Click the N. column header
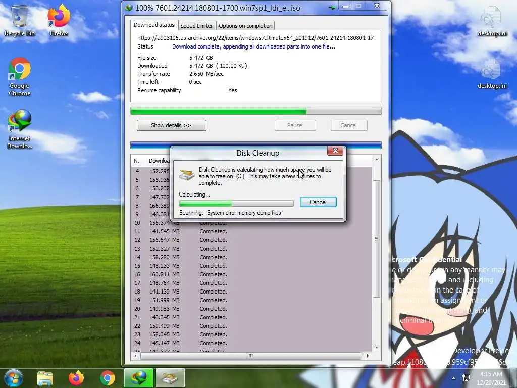 [138, 161]
